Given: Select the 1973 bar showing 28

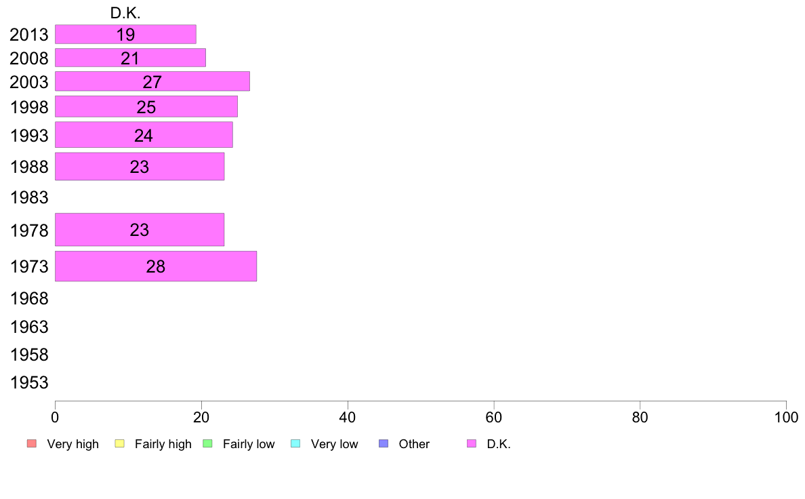Looking at the screenshot, I should (x=156, y=266).
